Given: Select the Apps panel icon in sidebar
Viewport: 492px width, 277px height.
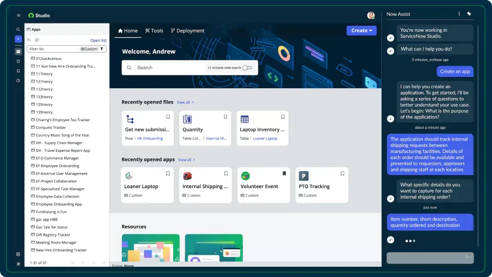Looking at the screenshot, I should tap(18, 51).
